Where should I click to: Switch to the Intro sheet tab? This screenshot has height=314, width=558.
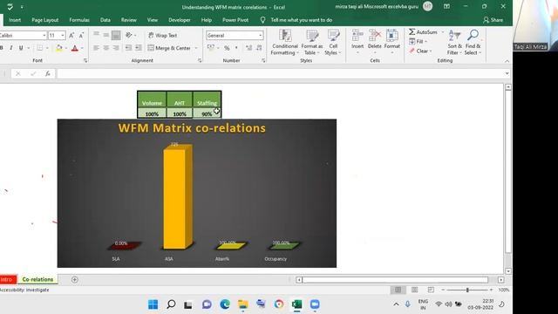click(x=8, y=279)
